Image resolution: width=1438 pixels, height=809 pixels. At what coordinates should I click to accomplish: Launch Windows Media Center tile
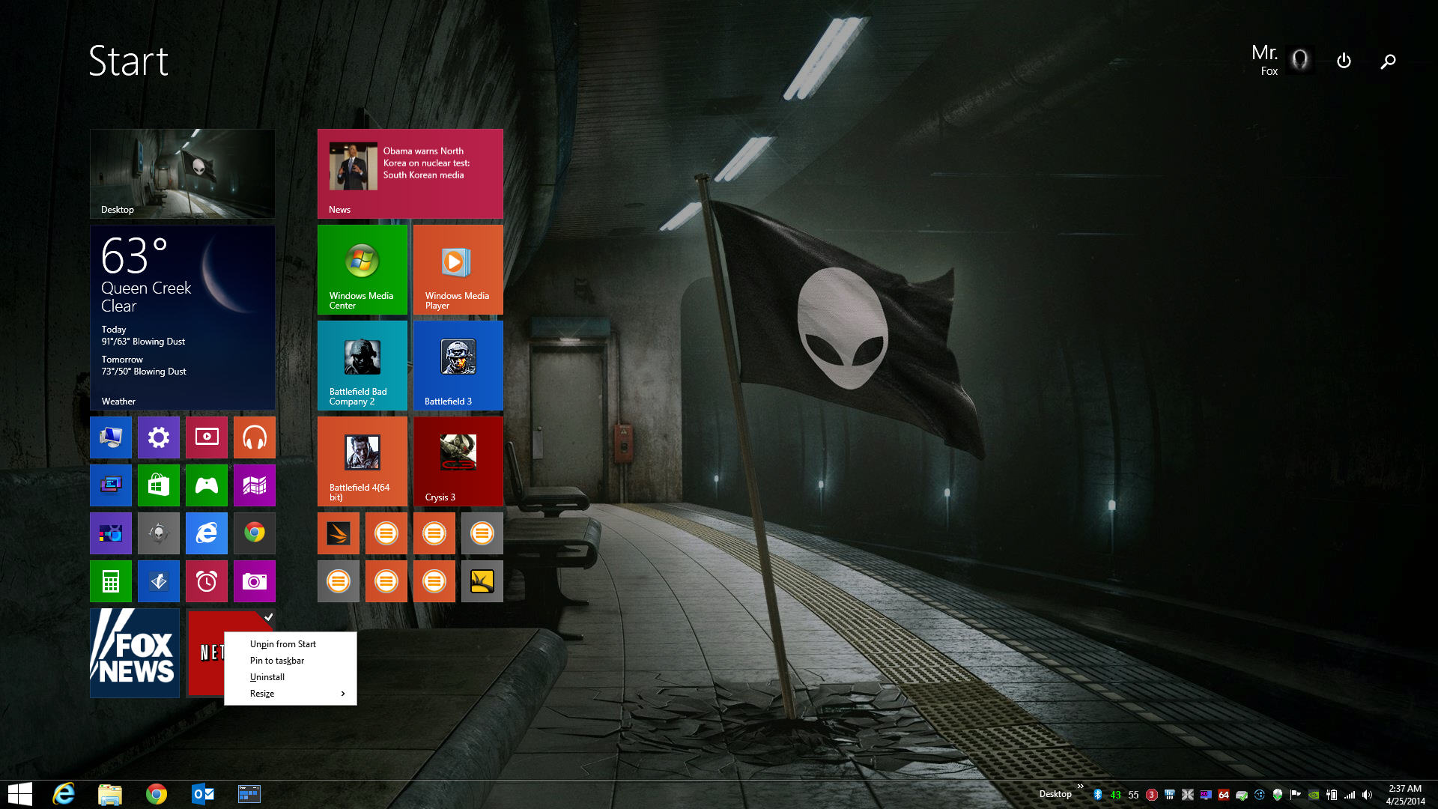[362, 269]
